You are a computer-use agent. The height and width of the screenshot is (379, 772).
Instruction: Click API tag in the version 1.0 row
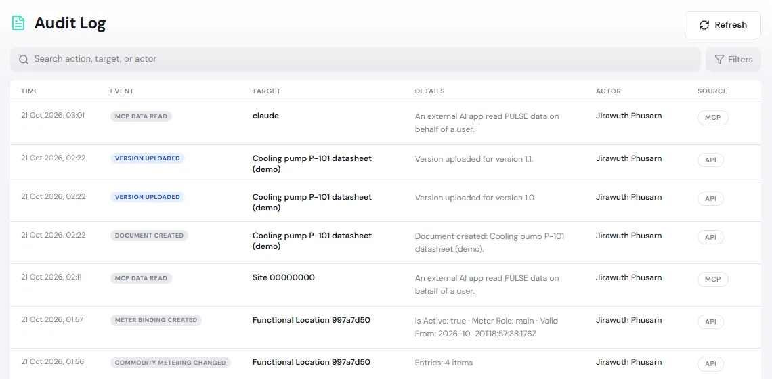point(710,199)
